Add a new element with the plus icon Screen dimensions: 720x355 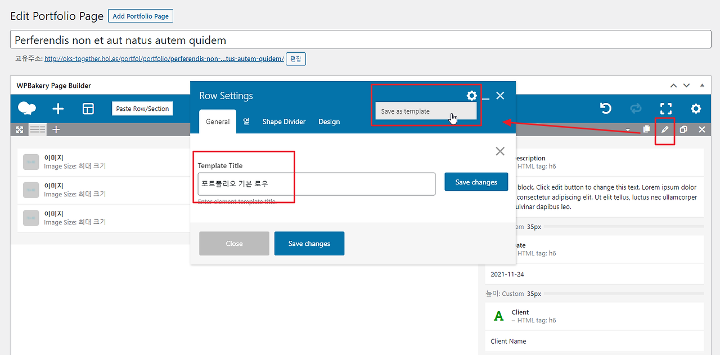tap(58, 109)
